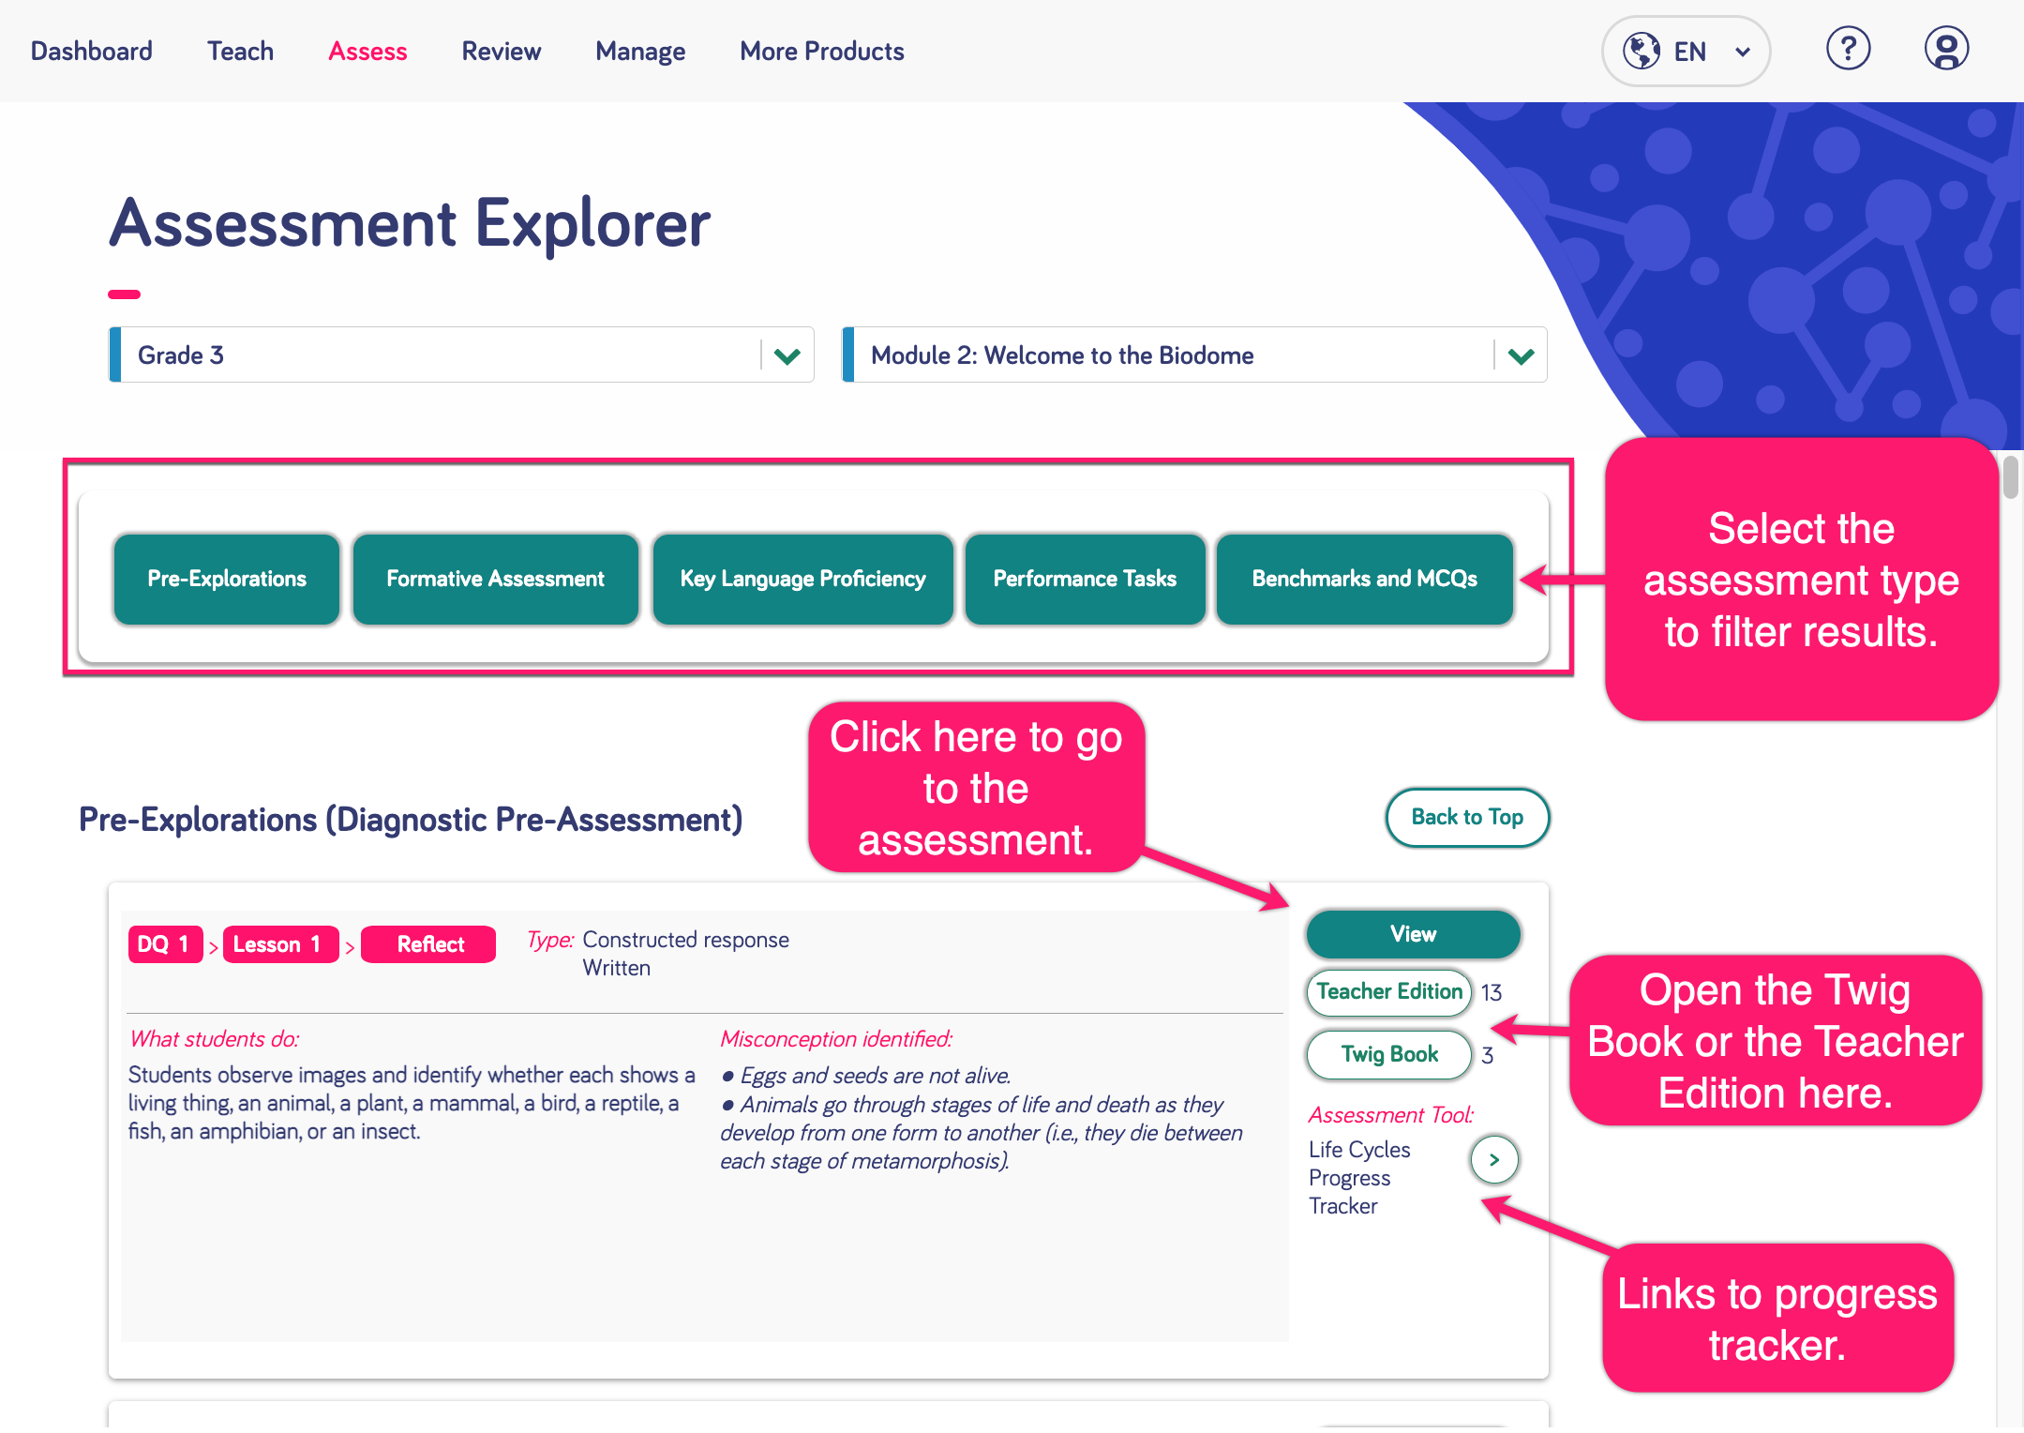Click the globe language icon
Screen dimensions: 2024x1433
coord(1642,51)
